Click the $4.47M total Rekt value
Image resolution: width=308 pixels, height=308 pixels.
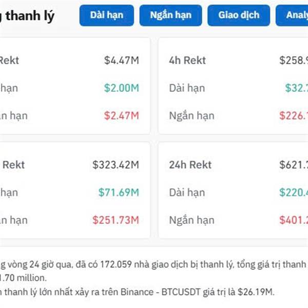pos(121,61)
